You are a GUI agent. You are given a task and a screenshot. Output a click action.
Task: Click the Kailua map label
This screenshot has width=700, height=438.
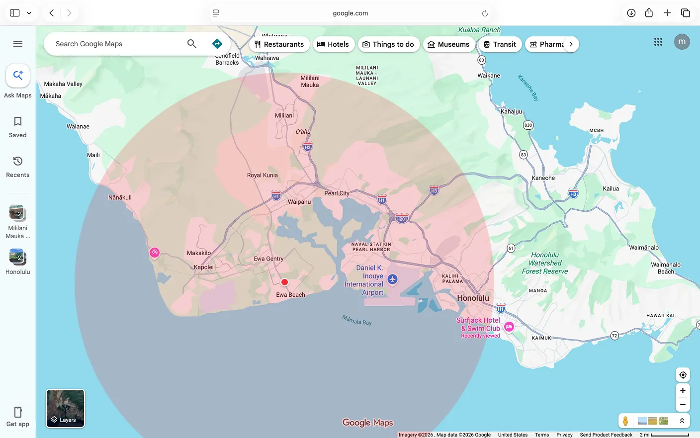pyautogui.click(x=611, y=188)
